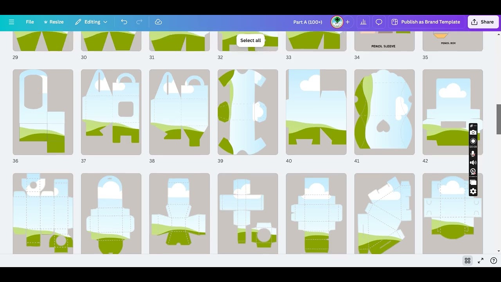
Task: Open the comments speech bubble
Action: 379,22
